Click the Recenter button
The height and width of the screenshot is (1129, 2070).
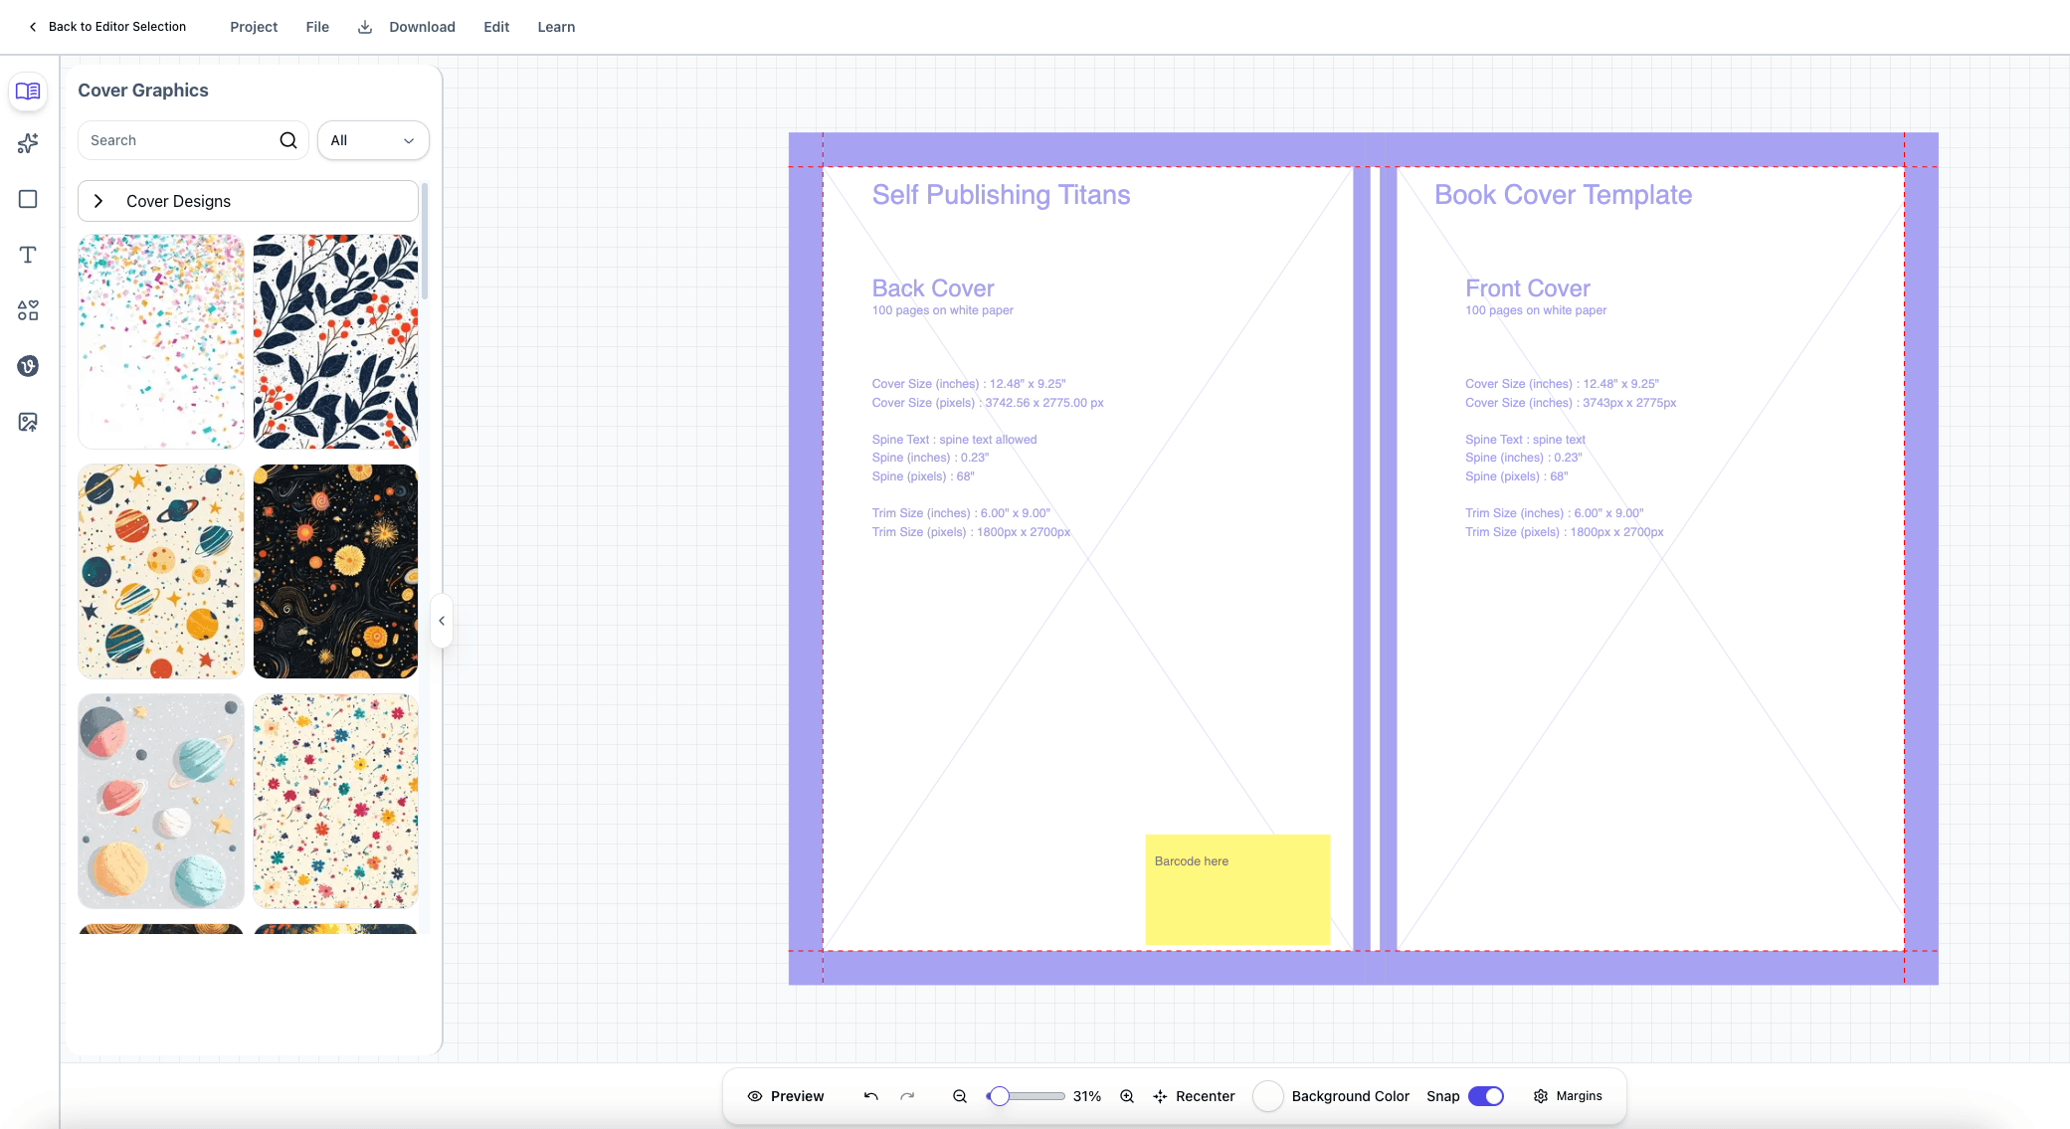click(1194, 1096)
